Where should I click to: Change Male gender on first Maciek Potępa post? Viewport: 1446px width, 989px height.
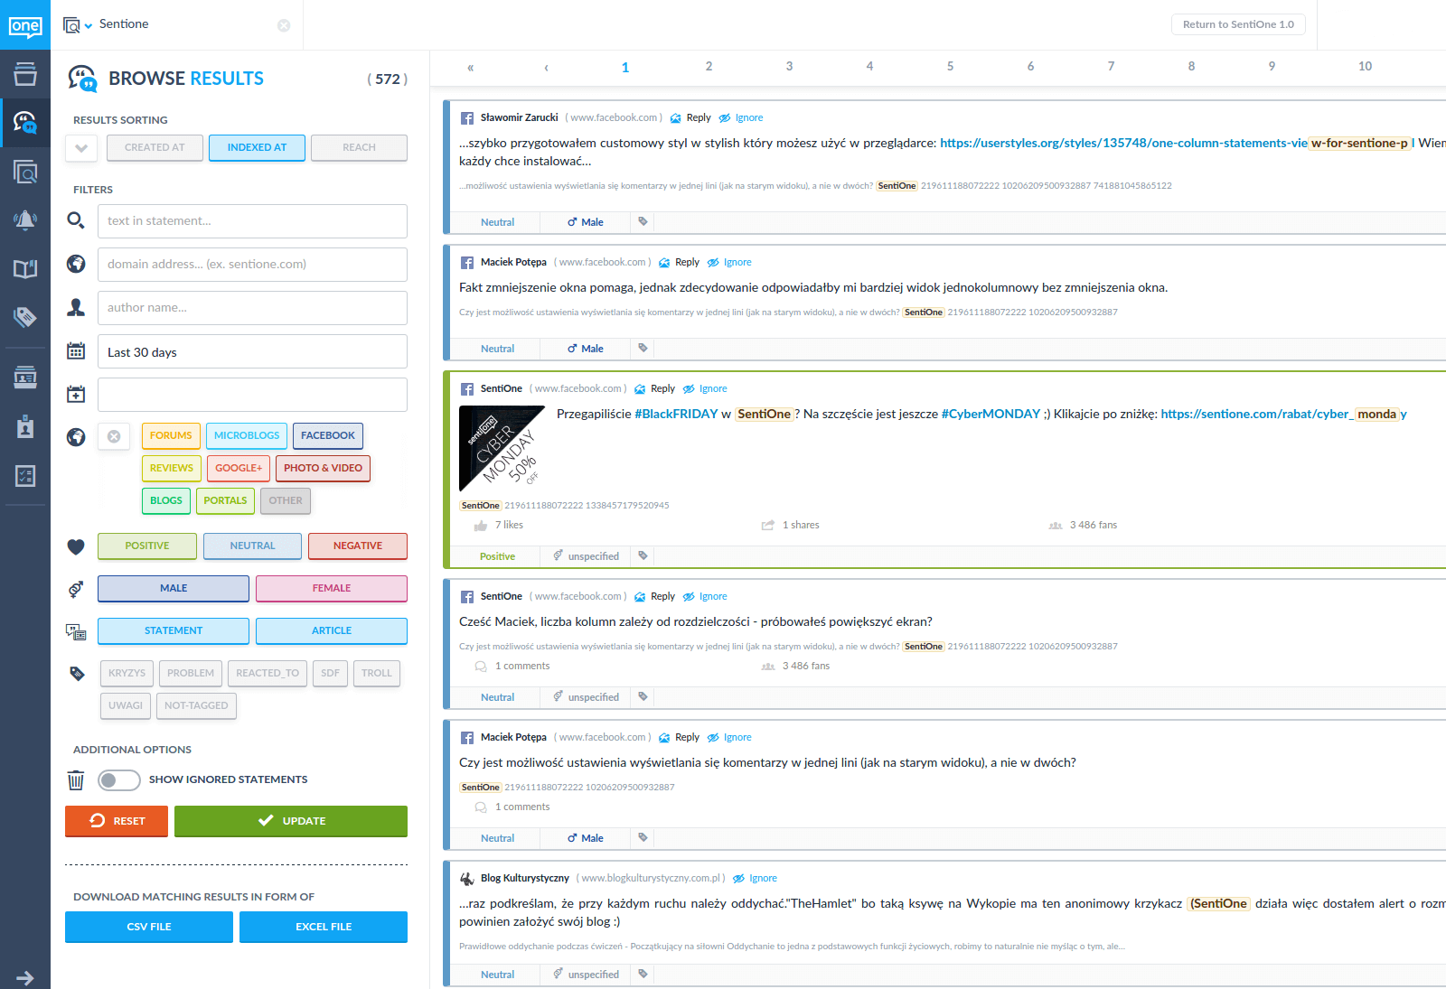[586, 349]
